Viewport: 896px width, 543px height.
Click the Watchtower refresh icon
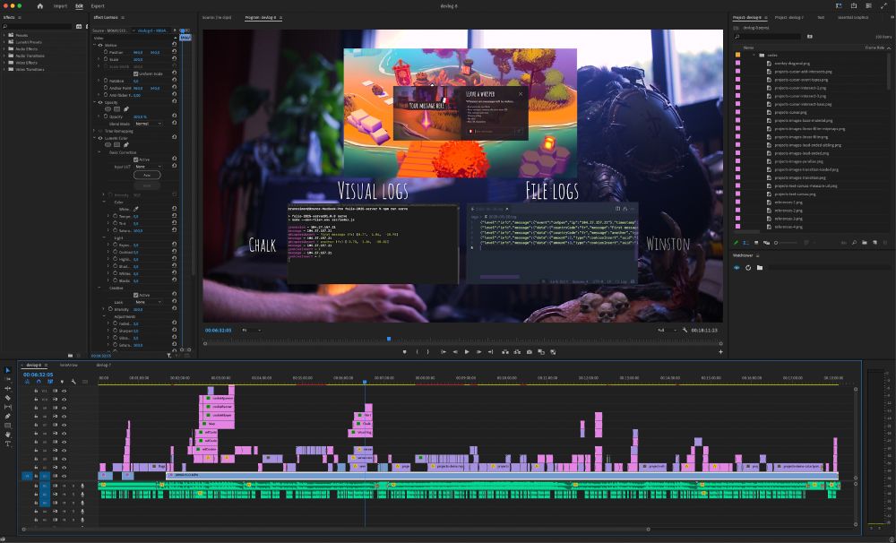[748, 268]
